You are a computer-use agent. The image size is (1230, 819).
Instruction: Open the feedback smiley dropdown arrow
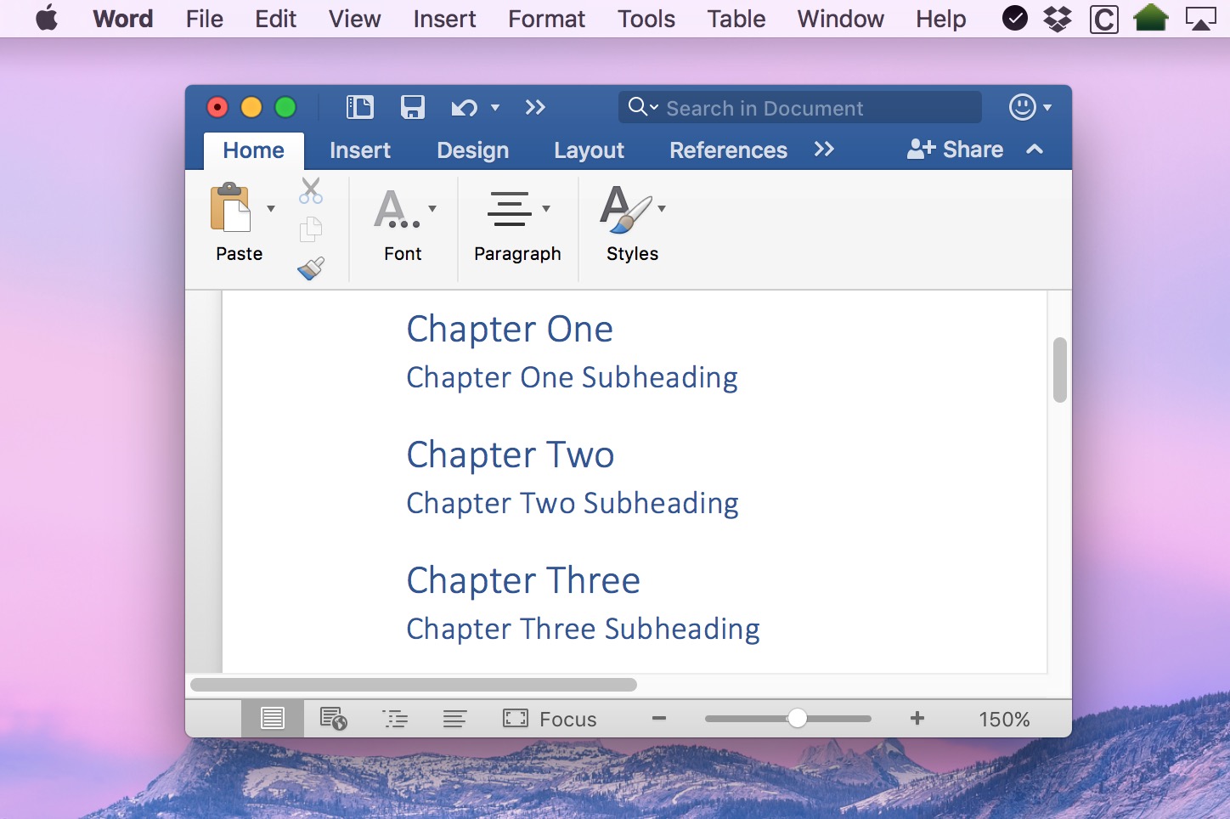[1047, 108]
